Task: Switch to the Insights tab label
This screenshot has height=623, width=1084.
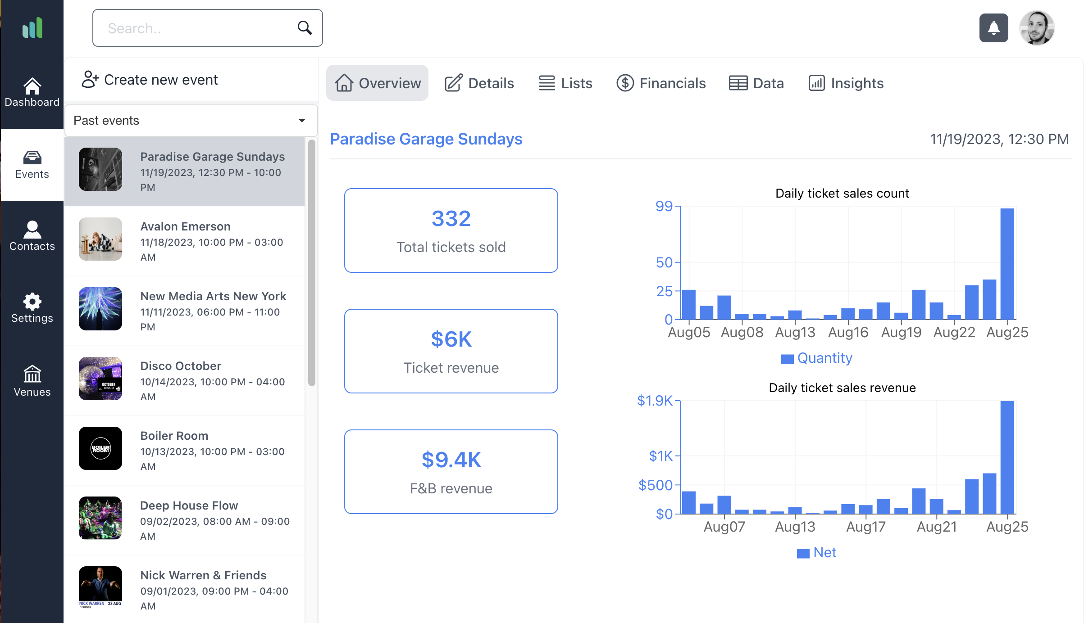Action: pos(857,83)
